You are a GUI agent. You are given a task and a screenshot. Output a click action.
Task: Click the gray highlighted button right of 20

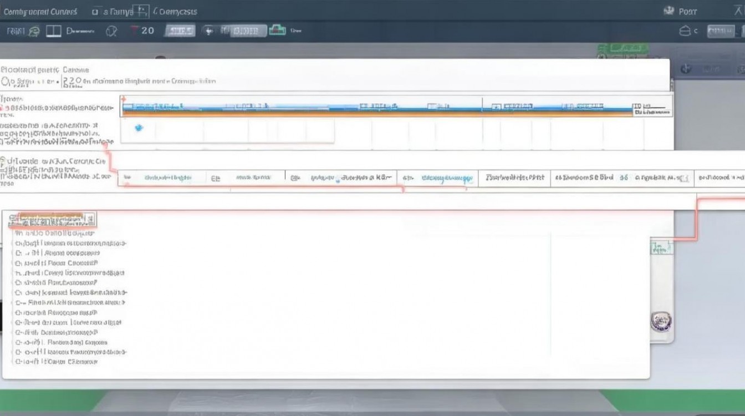[180, 31]
